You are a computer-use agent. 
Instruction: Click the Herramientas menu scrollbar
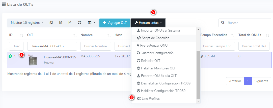(x=198, y=75)
